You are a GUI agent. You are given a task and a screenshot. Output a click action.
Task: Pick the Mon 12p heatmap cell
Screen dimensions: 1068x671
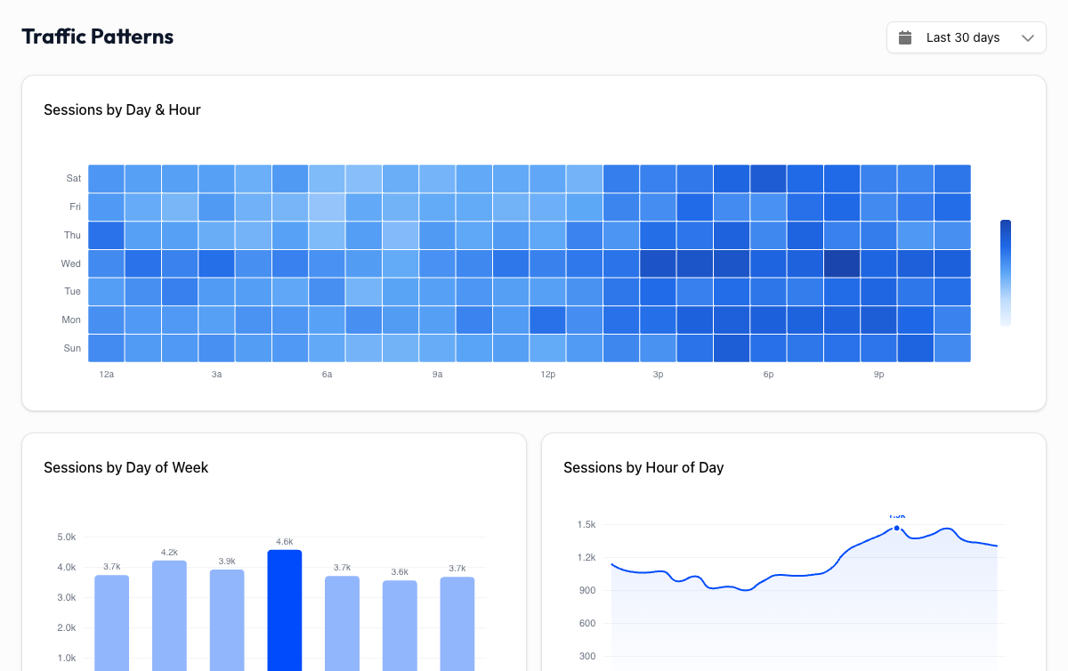pyautogui.click(x=547, y=319)
